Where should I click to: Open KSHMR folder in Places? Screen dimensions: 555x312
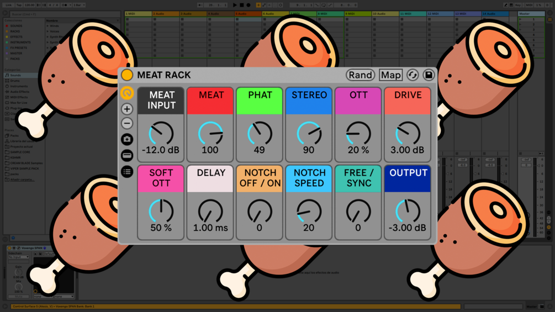coord(15,157)
